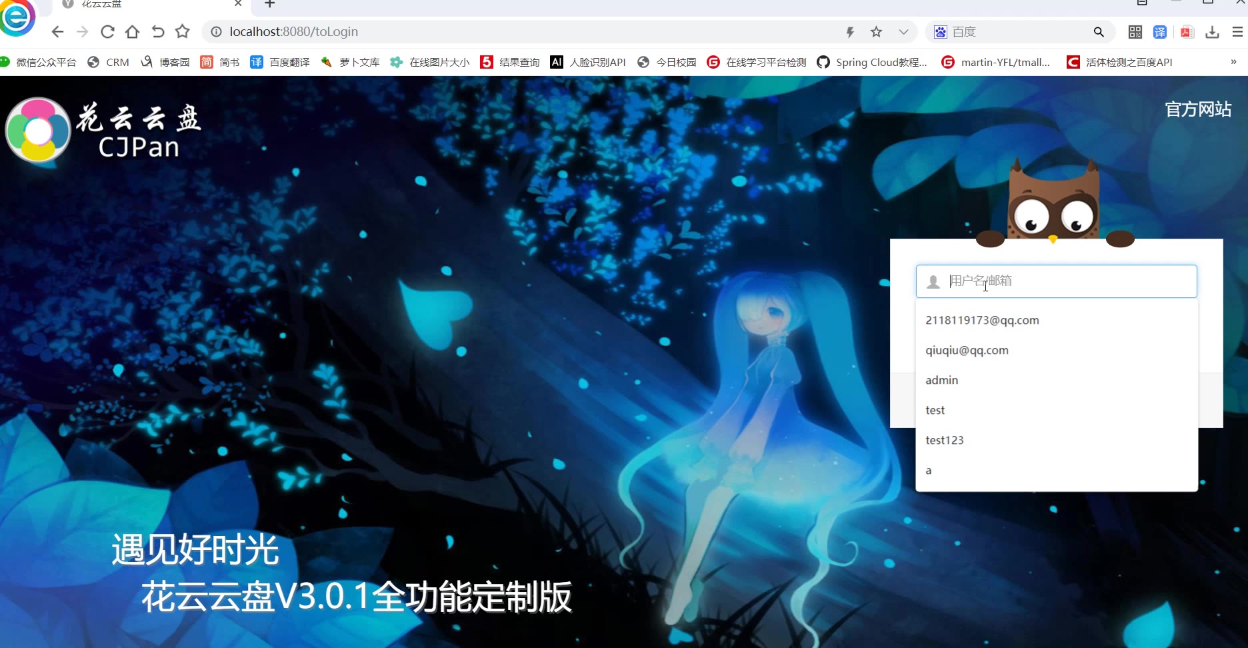Go back with the browser back arrow
The height and width of the screenshot is (648, 1248).
click(x=58, y=31)
